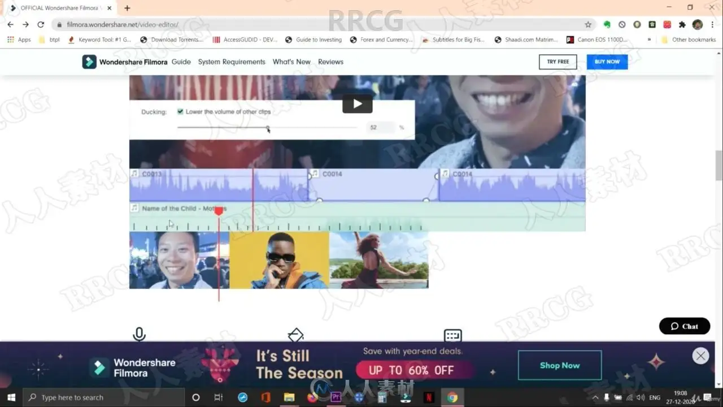Click the Shop Now banner button

pos(560,365)
